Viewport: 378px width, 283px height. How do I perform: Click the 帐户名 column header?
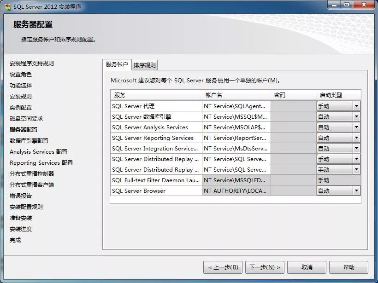point(236,95)
